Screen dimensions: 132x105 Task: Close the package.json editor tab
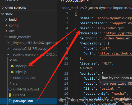(x=88, y=1)
